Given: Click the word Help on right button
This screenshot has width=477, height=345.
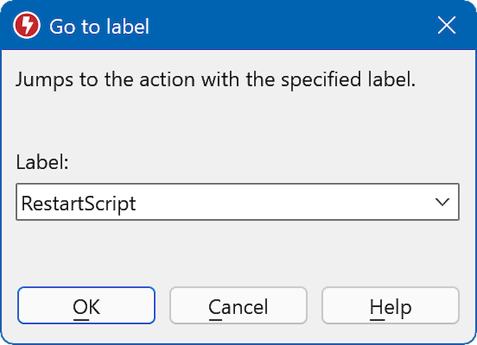Looking at the screenshot, I should coord(391,306).
